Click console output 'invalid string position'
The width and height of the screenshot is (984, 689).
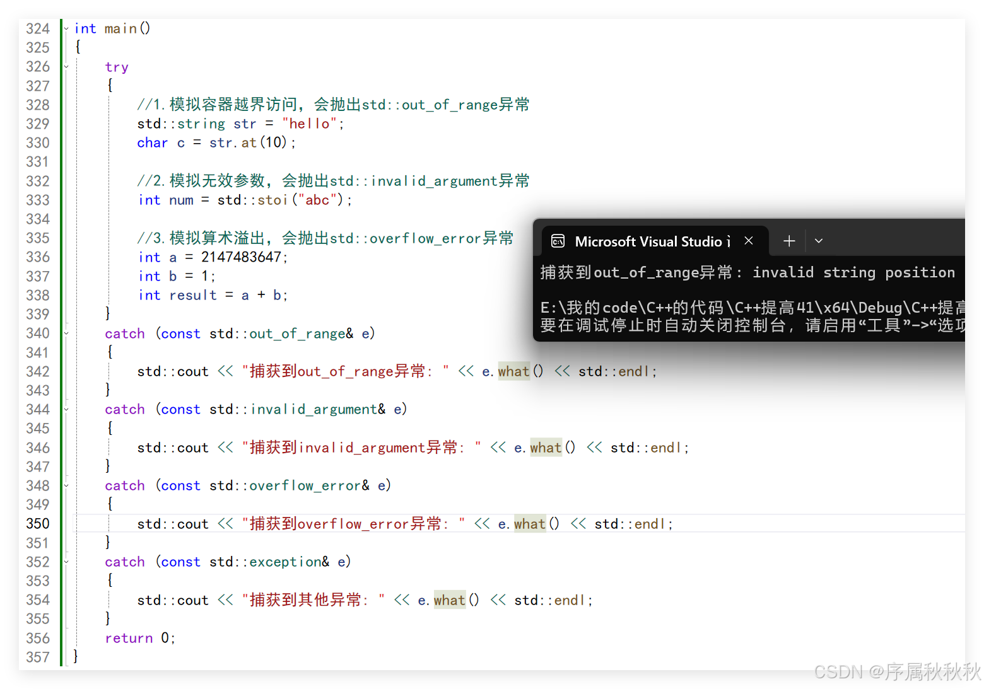point(853,272)
